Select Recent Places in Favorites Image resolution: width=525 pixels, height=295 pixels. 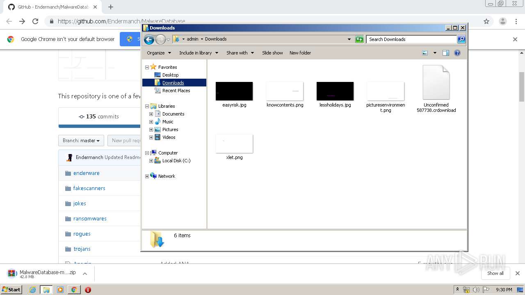point(176,91)
